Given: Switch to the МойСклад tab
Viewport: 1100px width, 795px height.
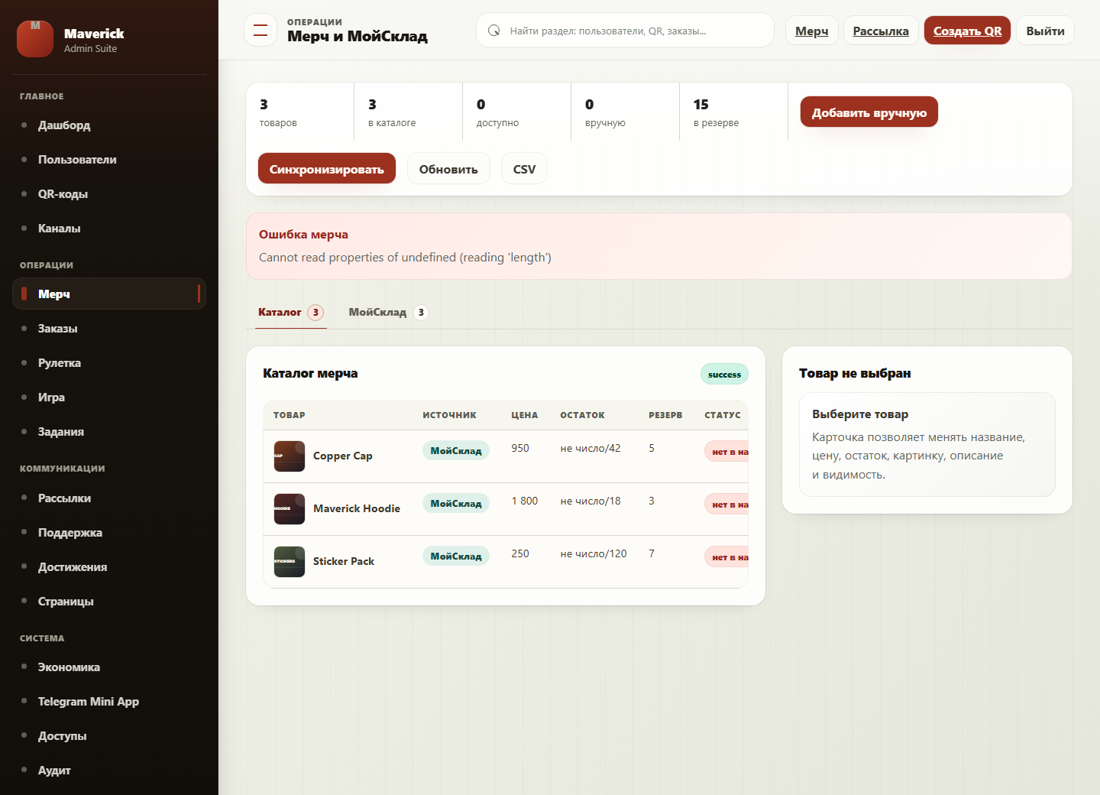Looking at the screenshot, I should coord(388,313).
